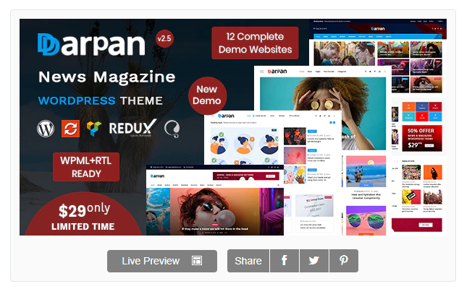472x289 pixels.
Task: Share on Facebook icon
Action: [285, 261]
